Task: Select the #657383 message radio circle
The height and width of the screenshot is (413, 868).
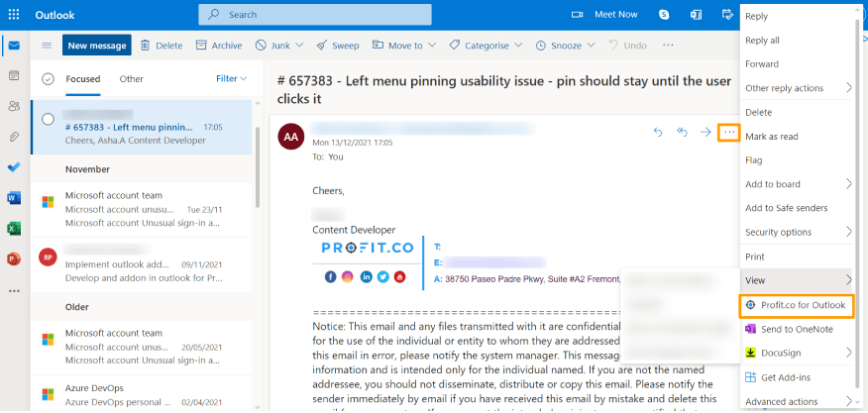Action: (49, 120)
